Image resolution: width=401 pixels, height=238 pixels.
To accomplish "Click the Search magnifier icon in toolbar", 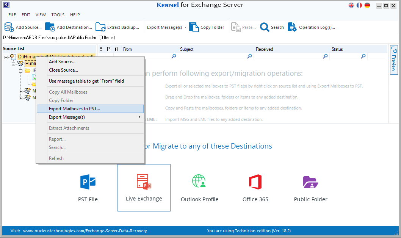I will click(x=265, y=27).
